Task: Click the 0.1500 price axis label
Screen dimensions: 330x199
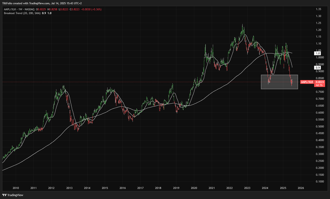Action: 320,175
